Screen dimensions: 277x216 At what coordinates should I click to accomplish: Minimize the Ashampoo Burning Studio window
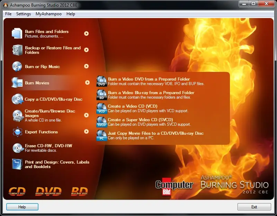244,4
